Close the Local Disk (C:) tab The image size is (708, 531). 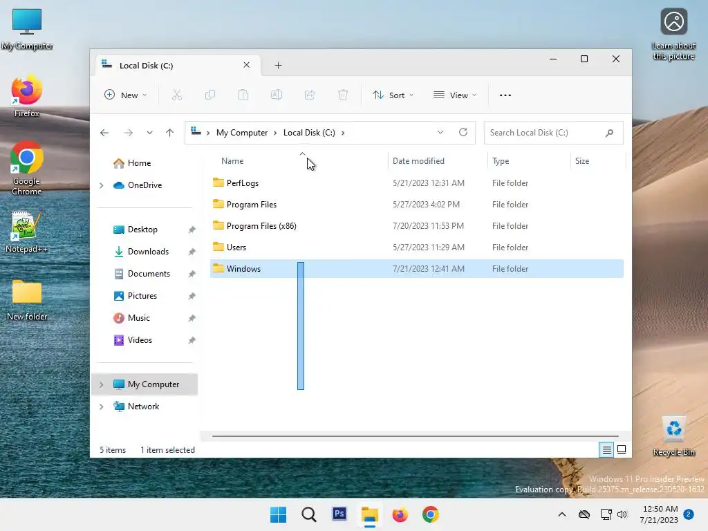tap(247, 65)
